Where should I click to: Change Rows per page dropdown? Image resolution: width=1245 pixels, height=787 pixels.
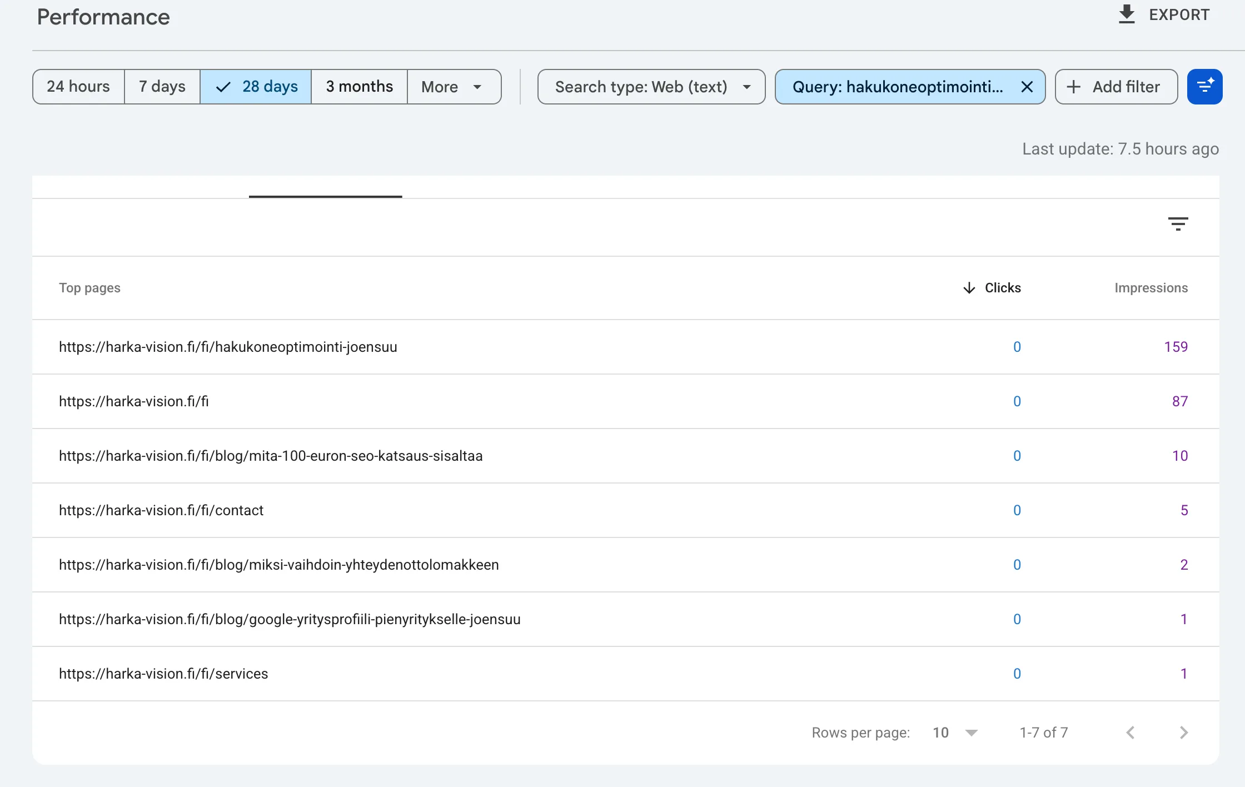click(x=955, y=733)
